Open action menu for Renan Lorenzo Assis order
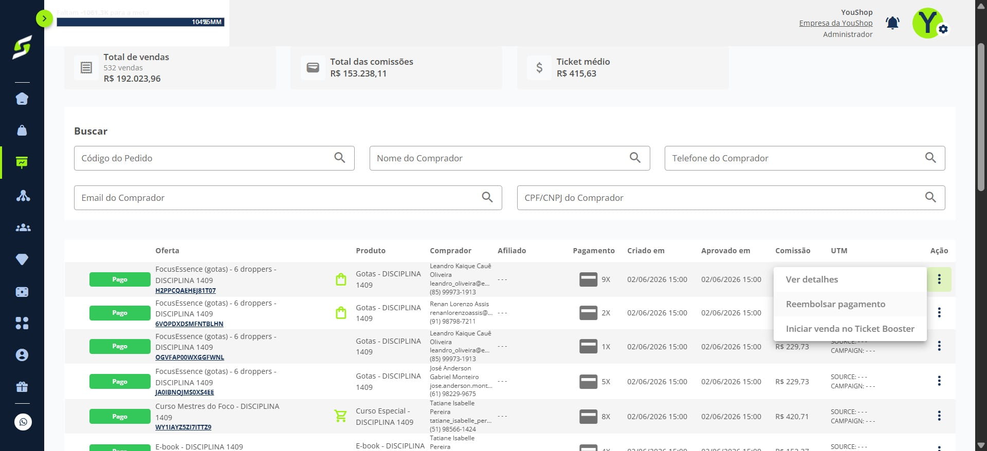The image size is (987, 451). pyautogui.click(x=939, y=312)
